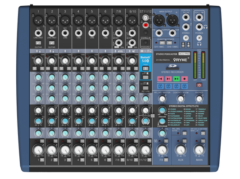Toggle channel 2 GUITAR switch

coord(52,43)
